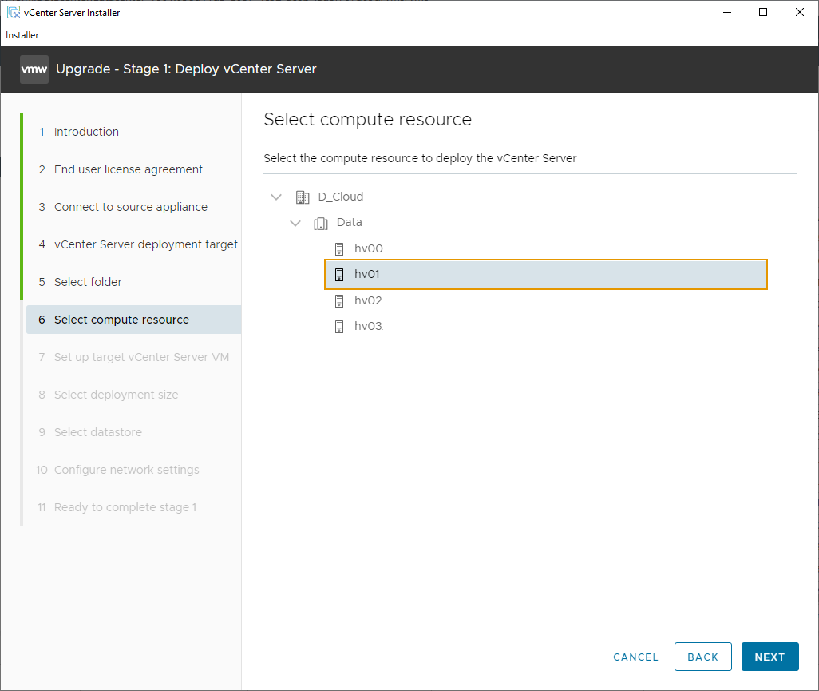Viewport: 819px width, 691px height.
Task: Collapse the D_Cloud datacenter node
Action: [276, 197]
